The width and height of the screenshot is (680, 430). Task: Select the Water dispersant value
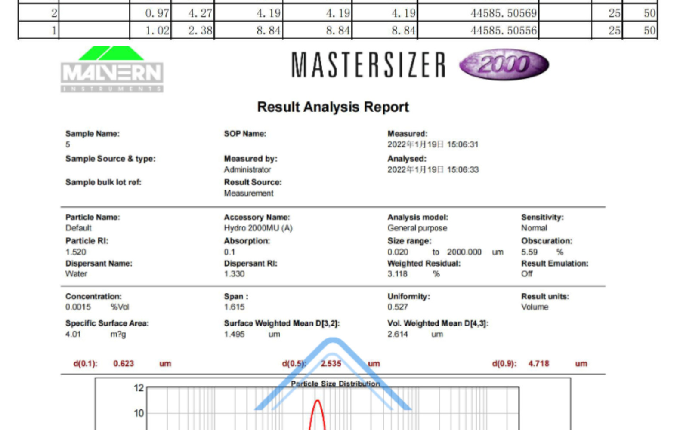pos(76,274)
